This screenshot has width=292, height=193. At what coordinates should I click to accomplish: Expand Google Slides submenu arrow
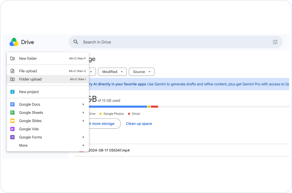83,121
